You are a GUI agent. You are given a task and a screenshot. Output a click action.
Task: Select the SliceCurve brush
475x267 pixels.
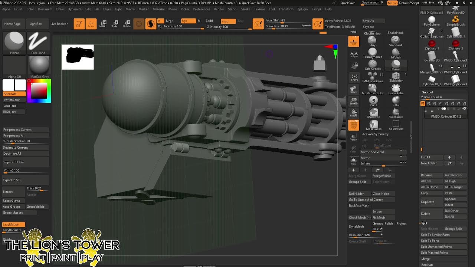point(396,112)
